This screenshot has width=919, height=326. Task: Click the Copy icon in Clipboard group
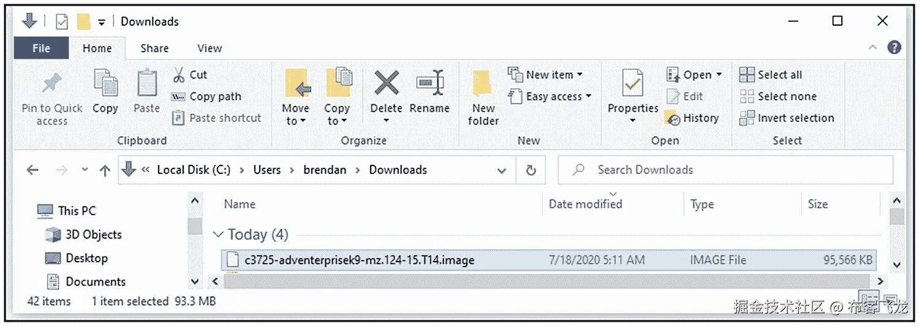[105, 84]
